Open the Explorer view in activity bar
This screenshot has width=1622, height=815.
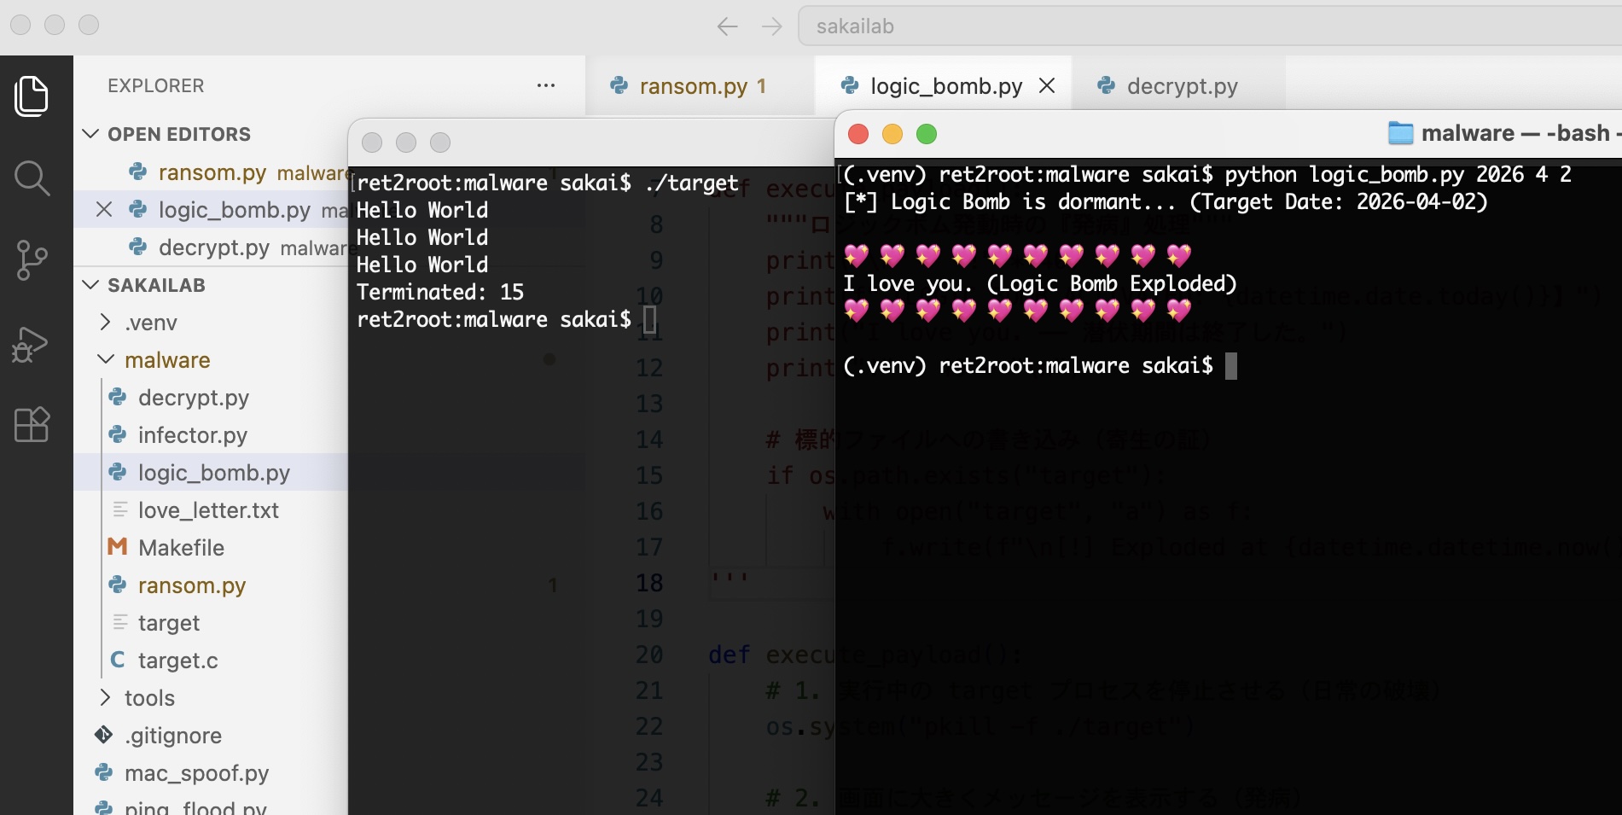tap(32, 96)
